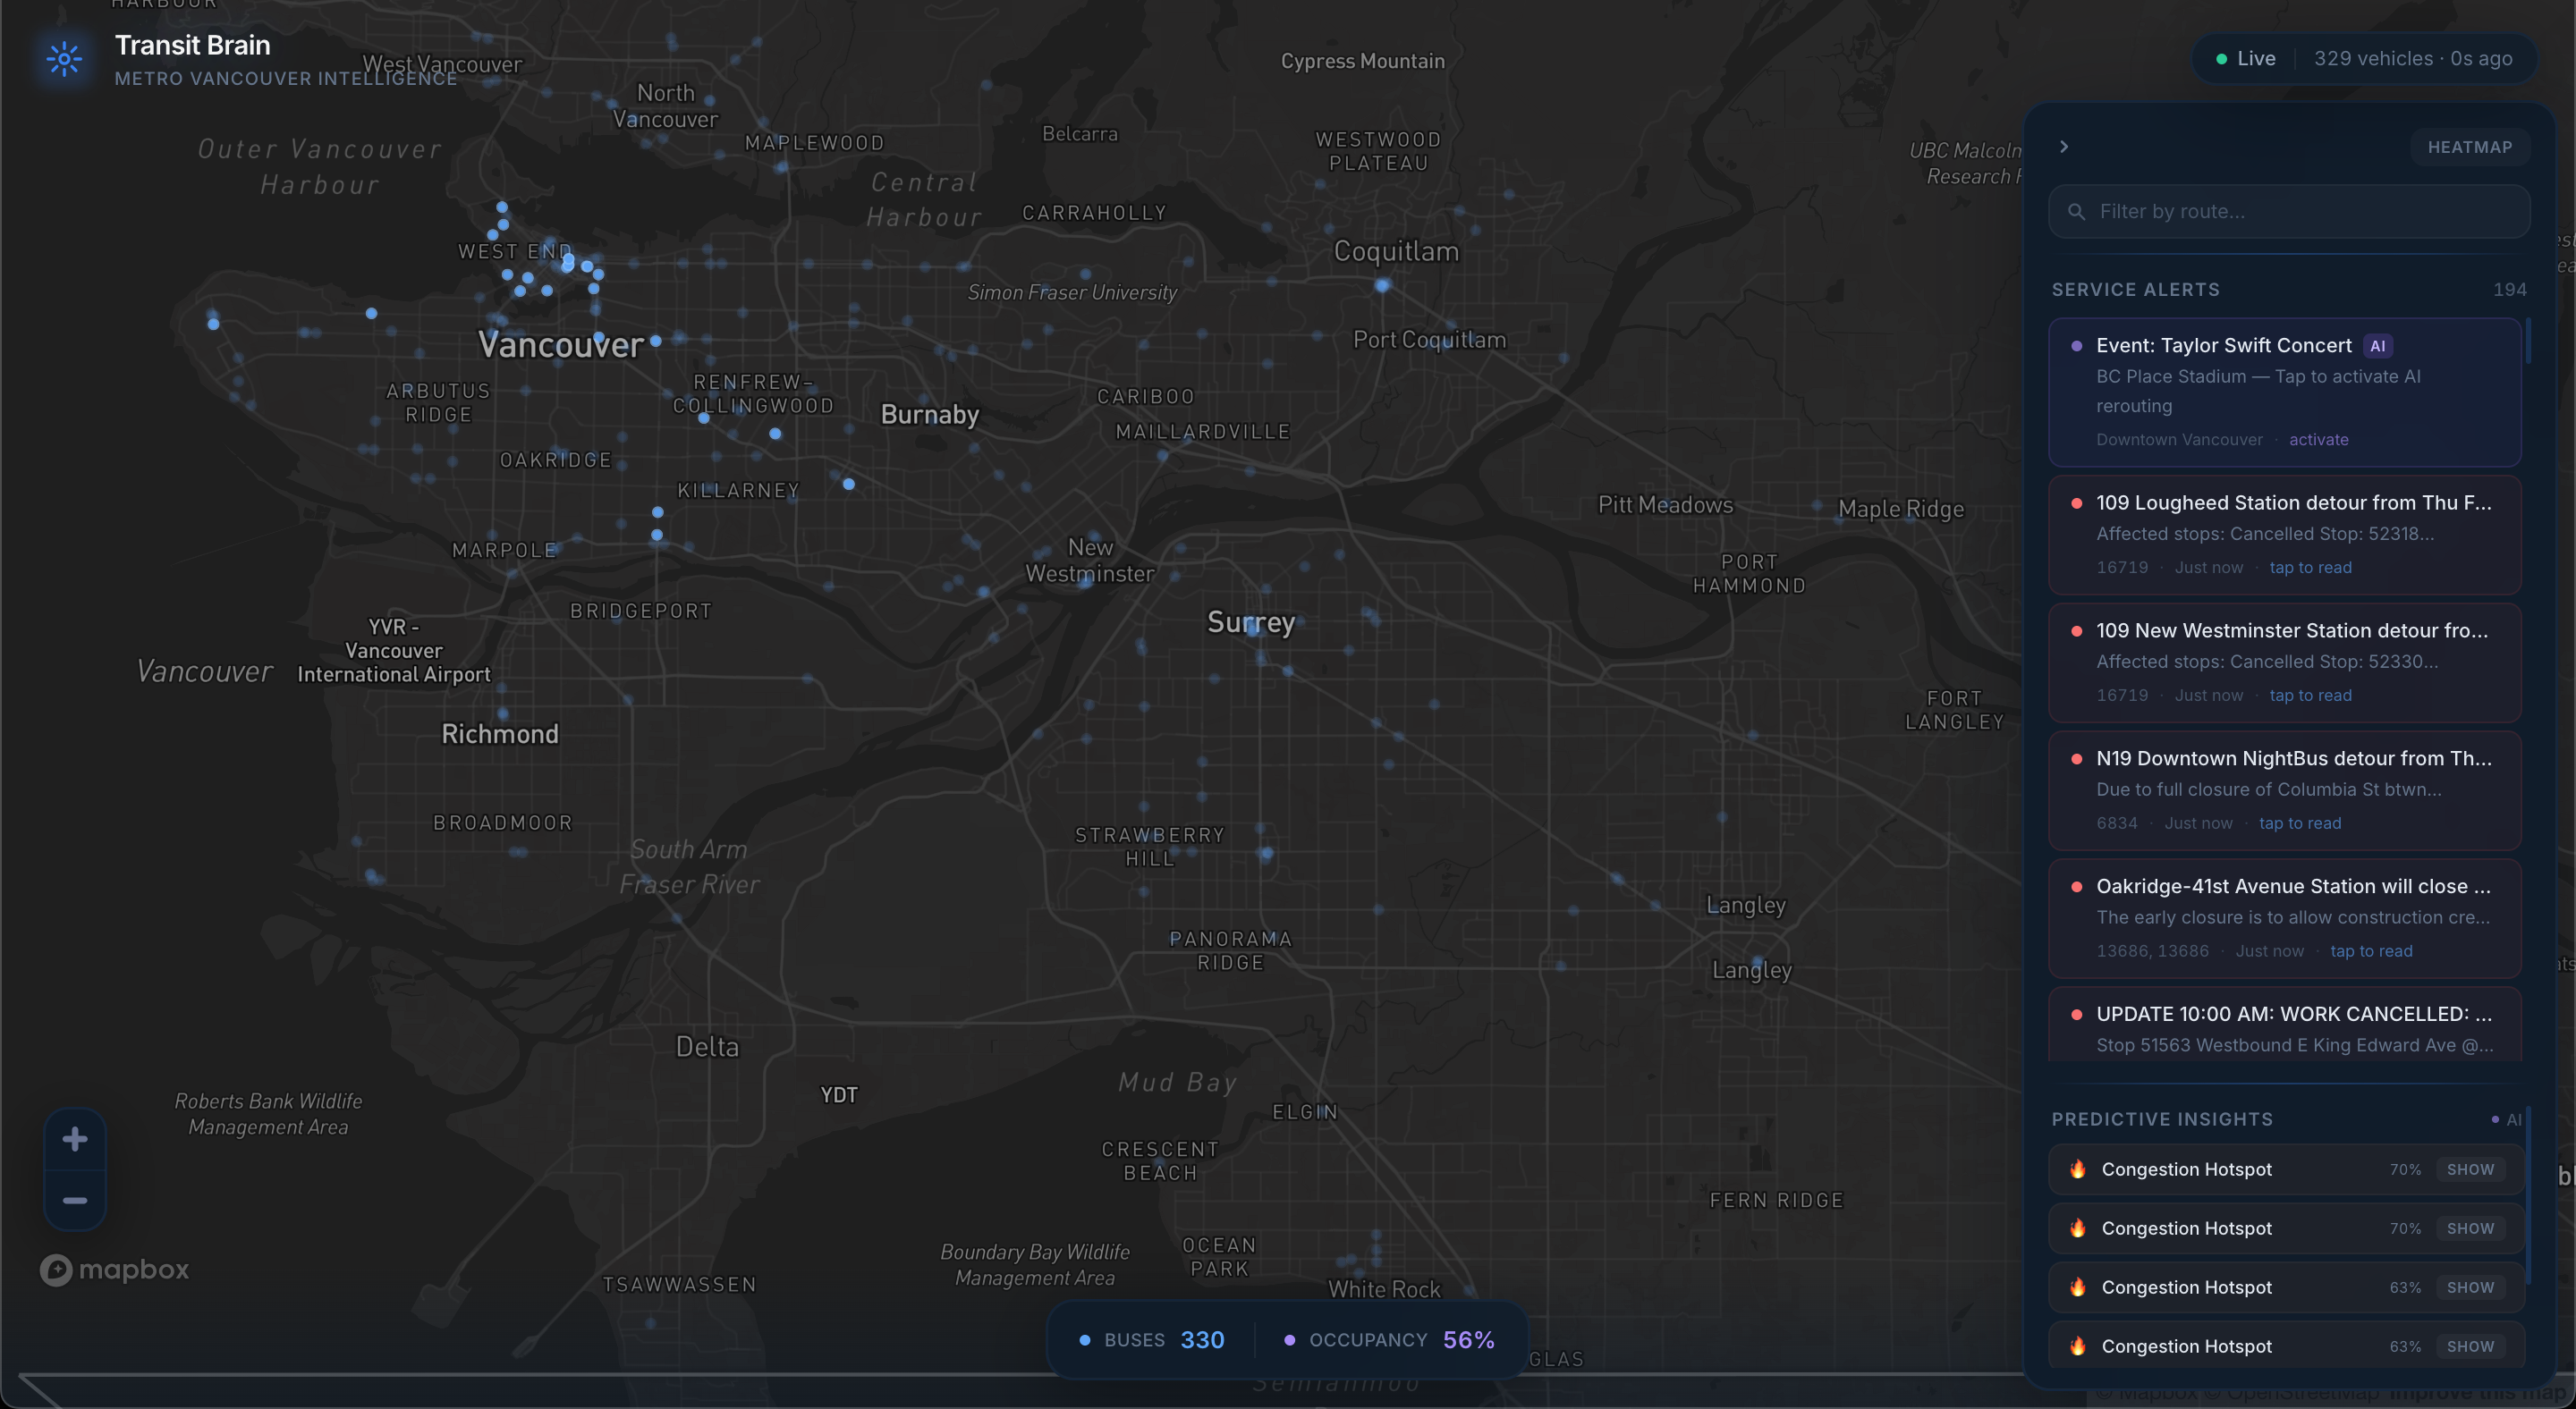Zoom out with the minus map button
Screen dimensions: 2576x1409
75,1200
